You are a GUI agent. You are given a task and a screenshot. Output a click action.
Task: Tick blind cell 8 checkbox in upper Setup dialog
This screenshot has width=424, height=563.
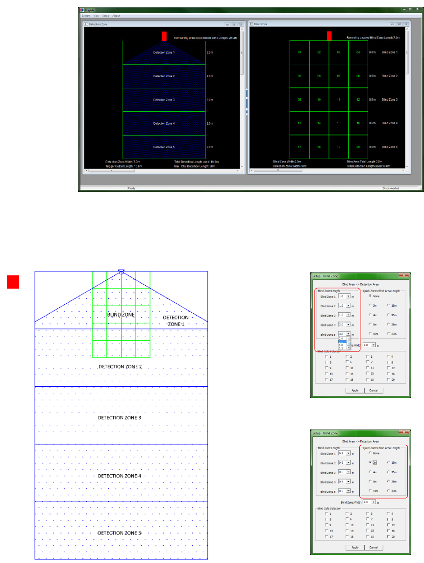[389, 362]
